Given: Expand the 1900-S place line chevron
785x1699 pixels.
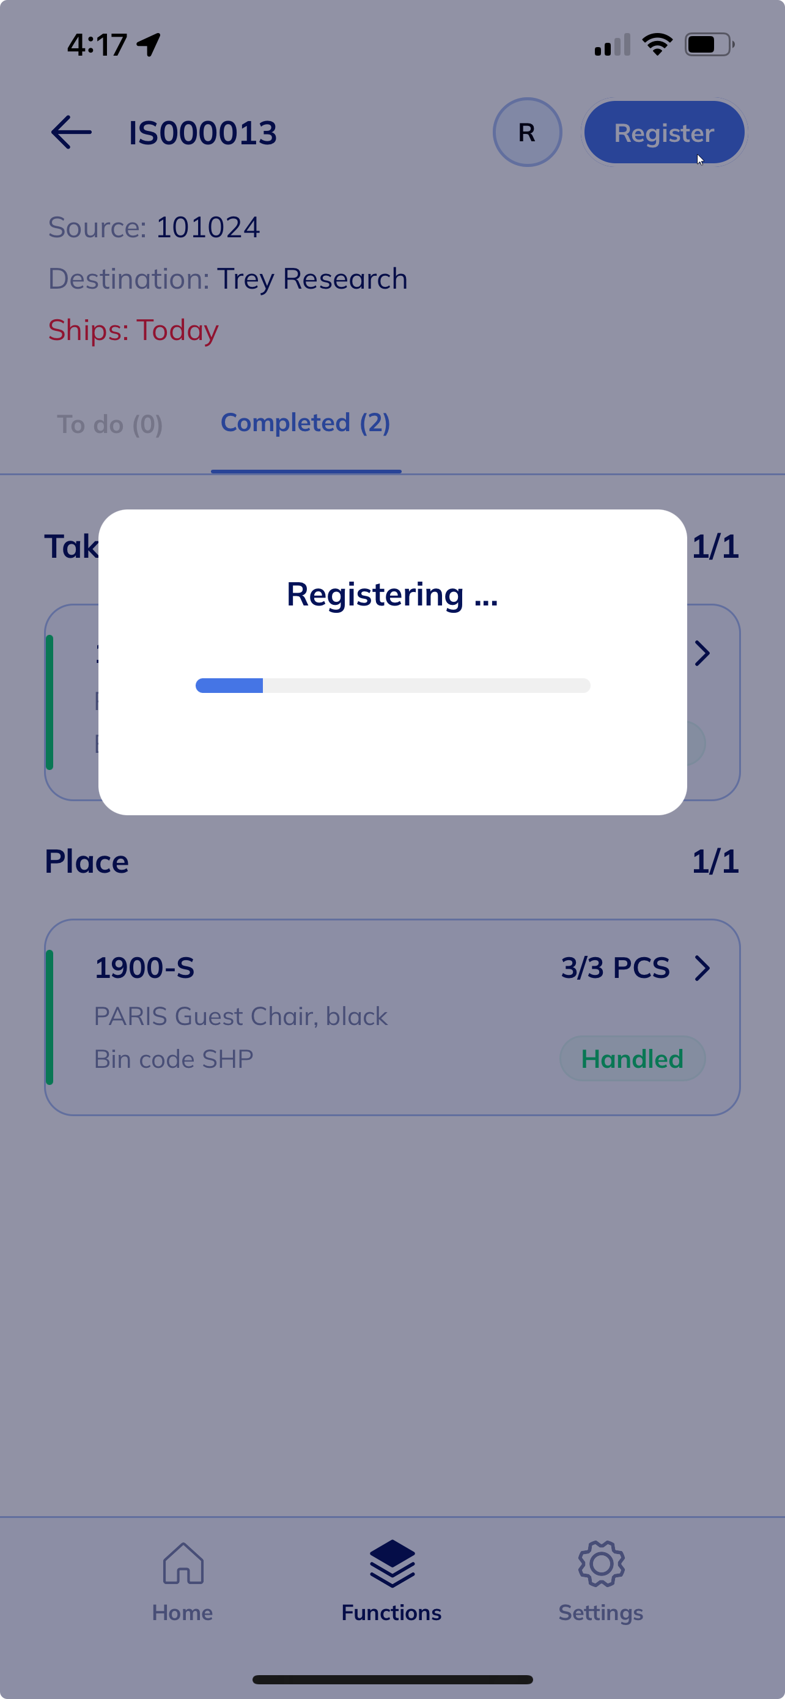Looking at the screenshot, I should click(x=702, y=968).
